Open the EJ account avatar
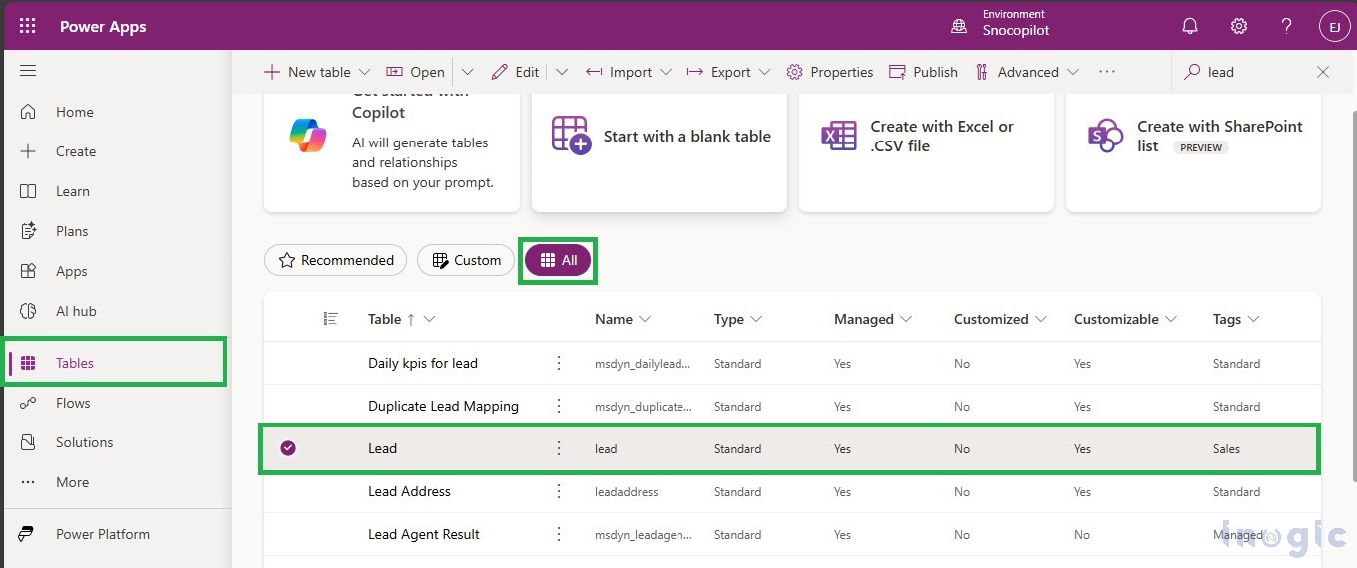 pos(1334,27)
